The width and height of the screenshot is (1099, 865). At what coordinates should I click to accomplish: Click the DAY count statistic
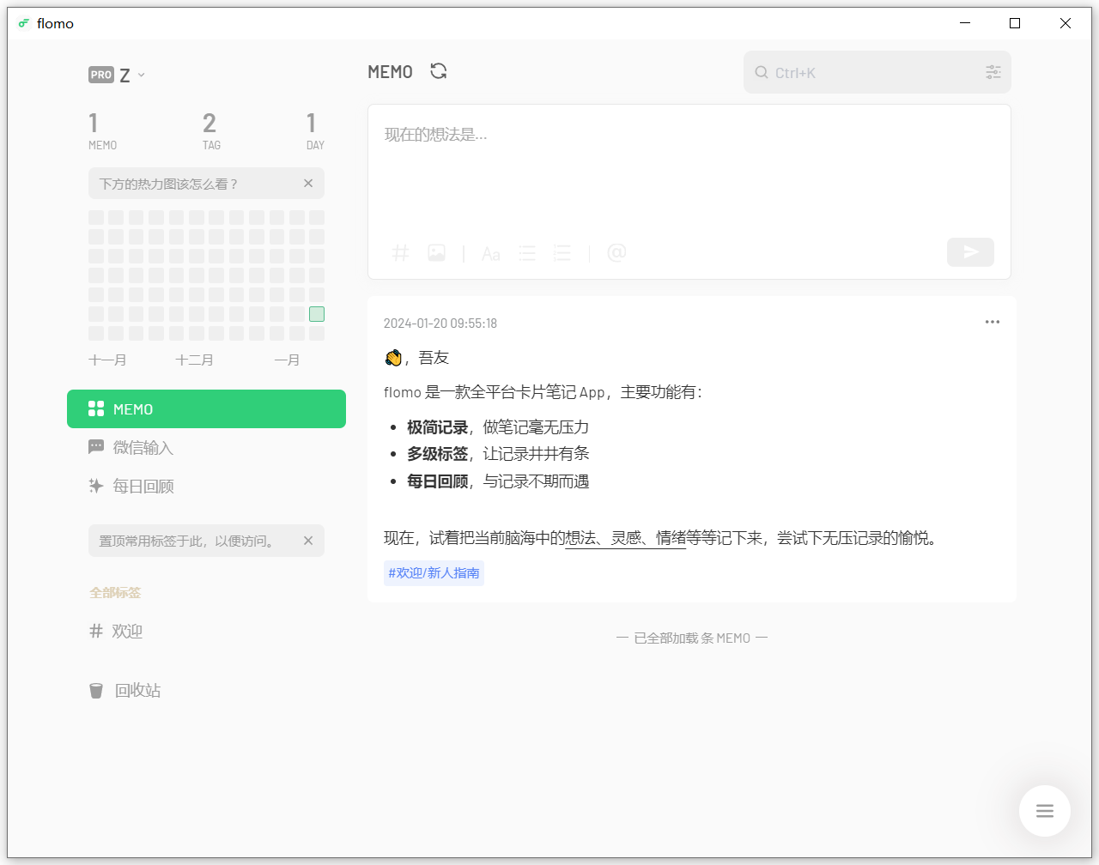pos(314,130)
